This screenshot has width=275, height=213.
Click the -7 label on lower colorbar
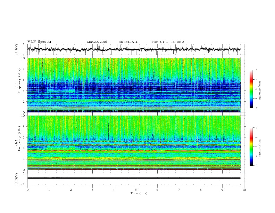[256, 166]
